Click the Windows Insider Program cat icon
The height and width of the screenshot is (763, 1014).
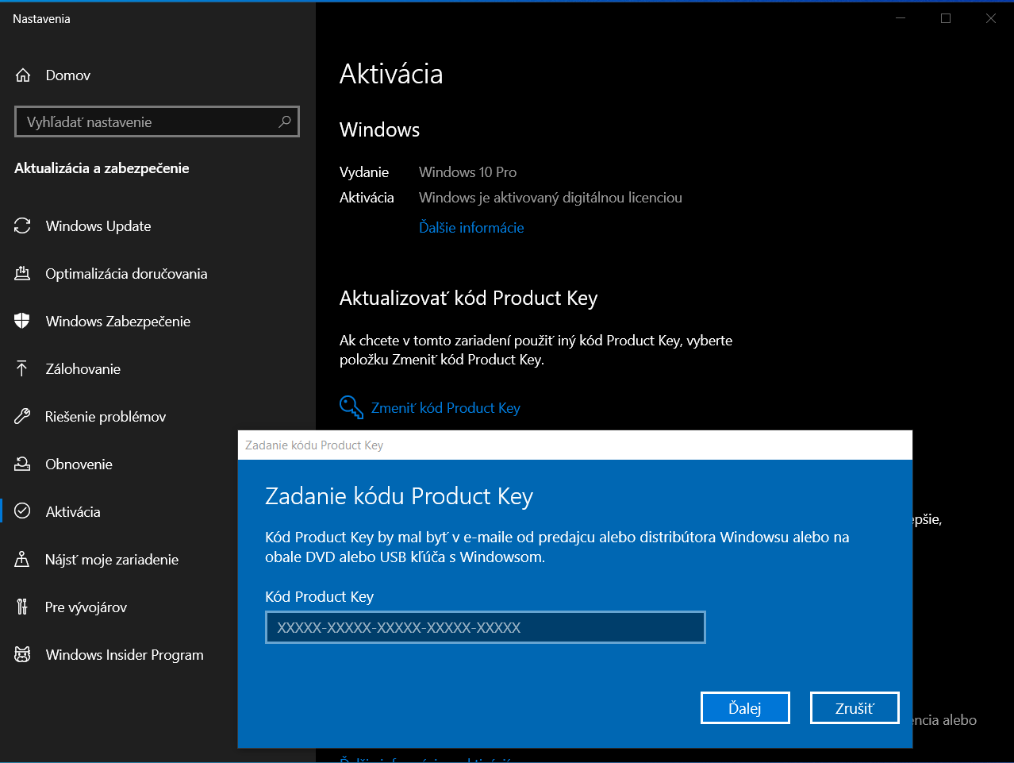(22, 655)
